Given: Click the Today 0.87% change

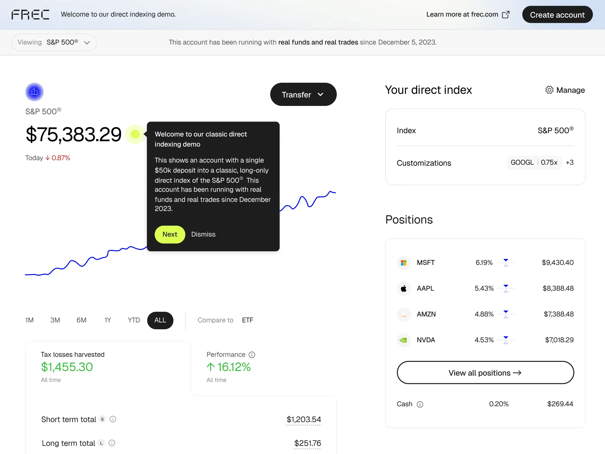Looking at the screenshot, I should [x=48, y=158].
